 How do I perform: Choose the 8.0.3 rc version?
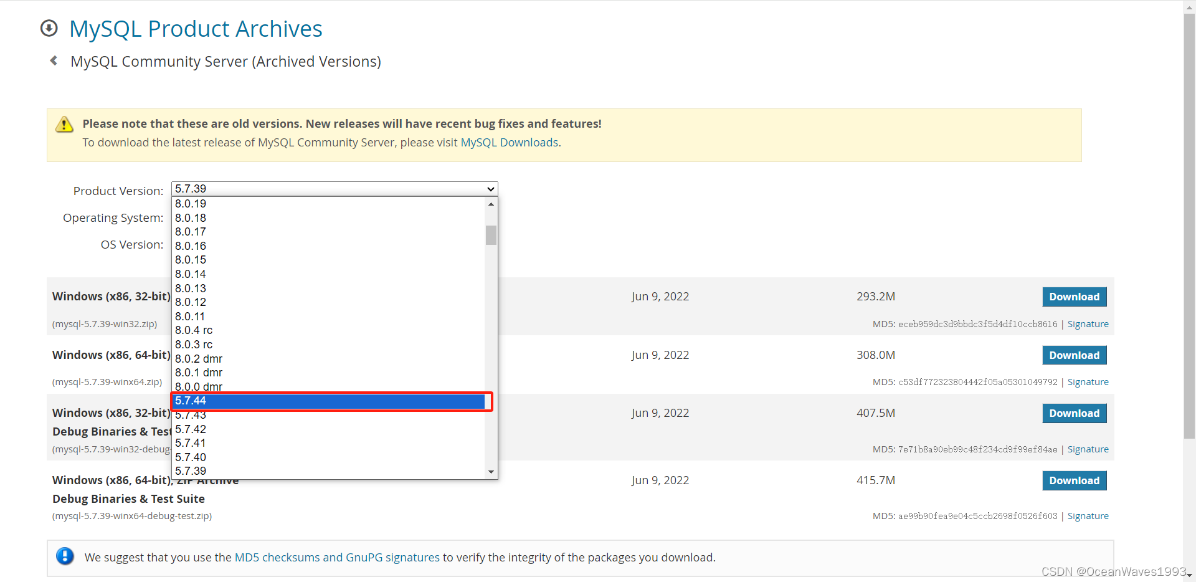click(328, 345)
